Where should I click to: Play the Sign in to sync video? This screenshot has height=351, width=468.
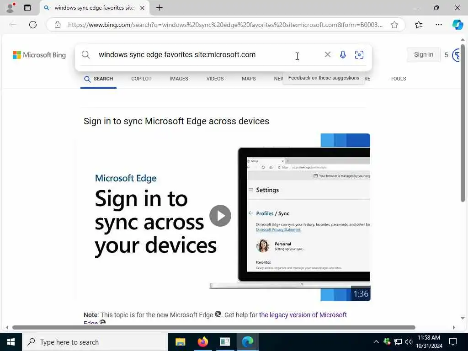point(220,216)
